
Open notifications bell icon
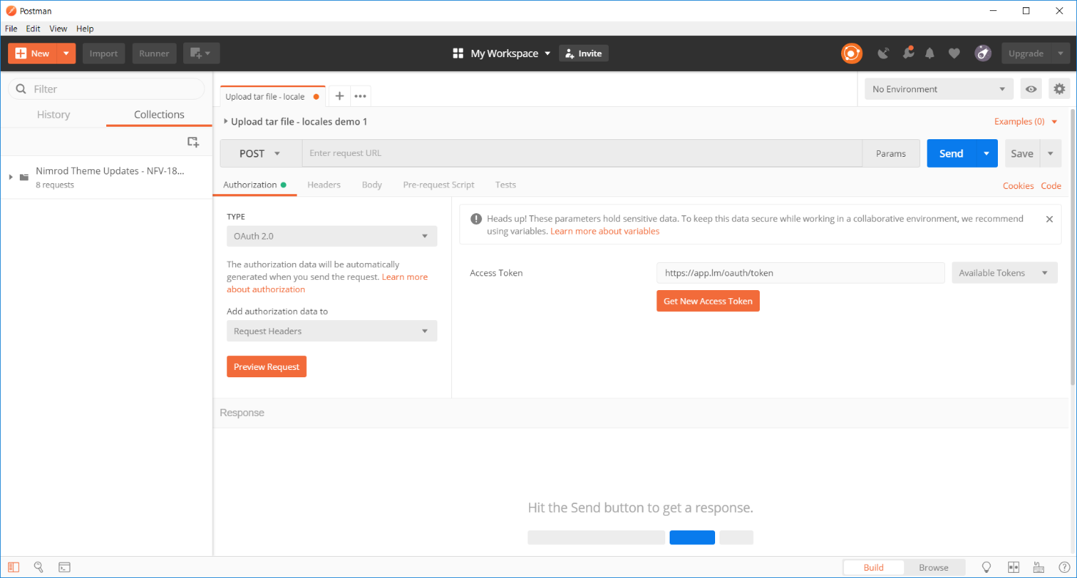[x=930, y=53]
